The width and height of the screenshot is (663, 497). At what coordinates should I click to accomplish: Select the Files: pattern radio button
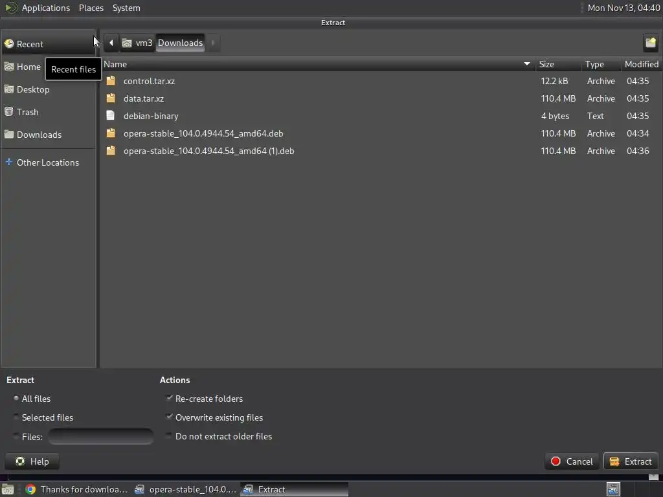[x=16, y=436]
